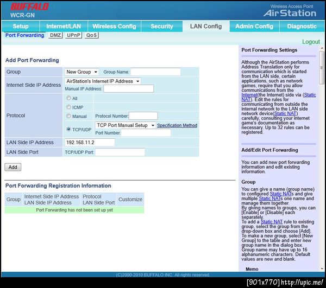Select the Port Forwarding sub-tab
Image resolution: width=326 pixels, height=288 pixels.
click(x=25, y=35)
